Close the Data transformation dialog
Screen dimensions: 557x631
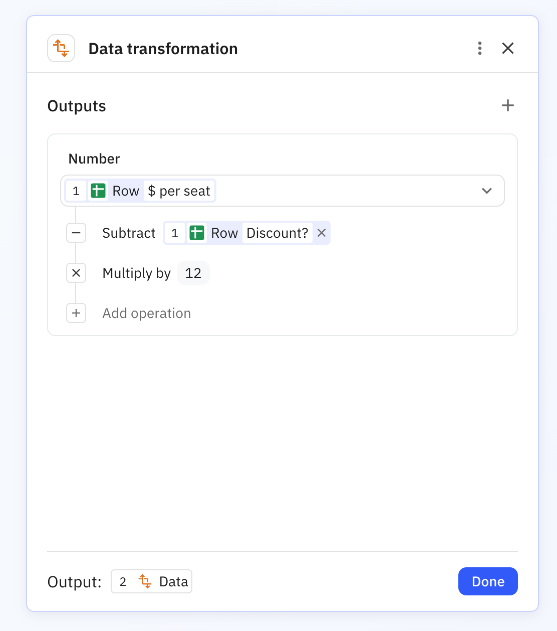tap(508, 48)
